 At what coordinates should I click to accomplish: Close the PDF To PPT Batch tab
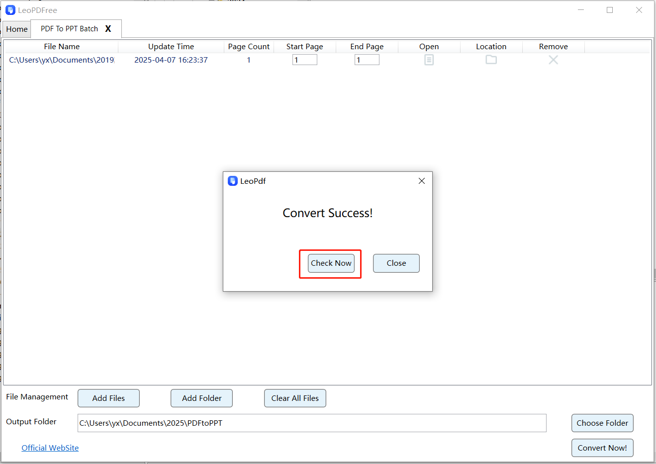click(x=108, y=29)
